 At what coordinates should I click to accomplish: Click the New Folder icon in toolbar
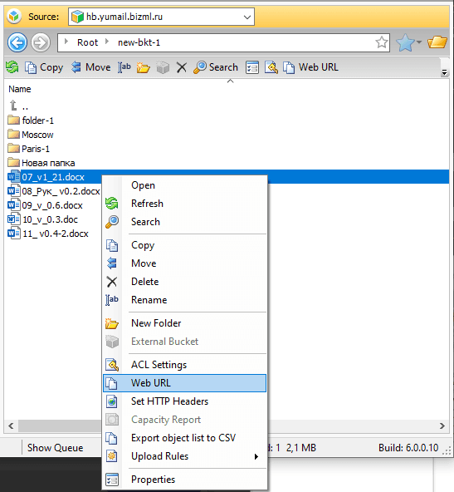click(x=144, y=67)
